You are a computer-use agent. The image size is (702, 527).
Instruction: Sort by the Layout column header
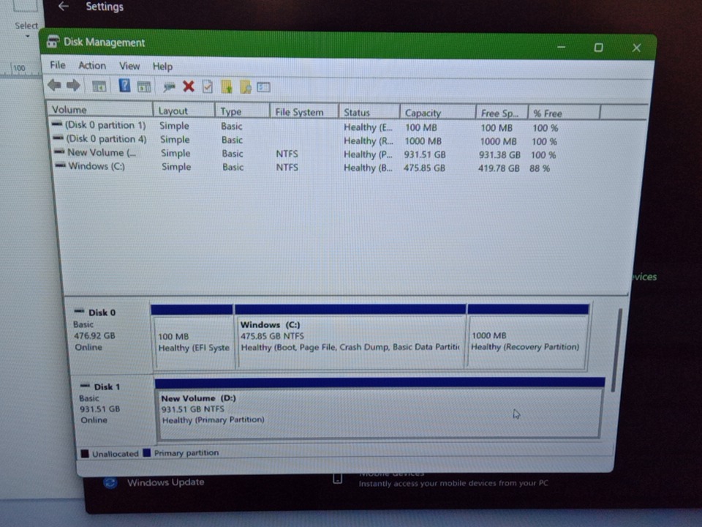click(x=184, y=111)
